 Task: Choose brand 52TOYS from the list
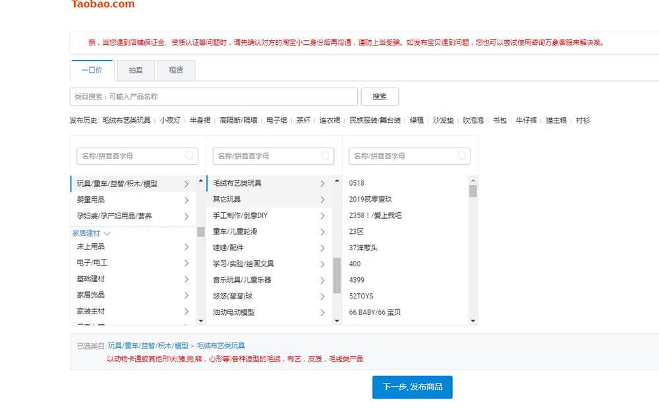click(361, 296)
